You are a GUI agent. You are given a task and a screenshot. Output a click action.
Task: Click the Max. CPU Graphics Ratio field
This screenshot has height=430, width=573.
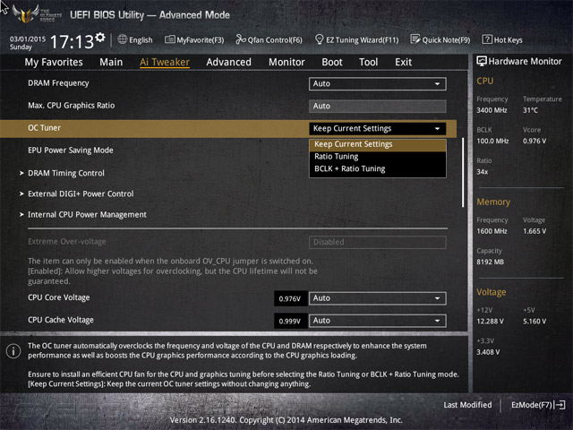378,106
